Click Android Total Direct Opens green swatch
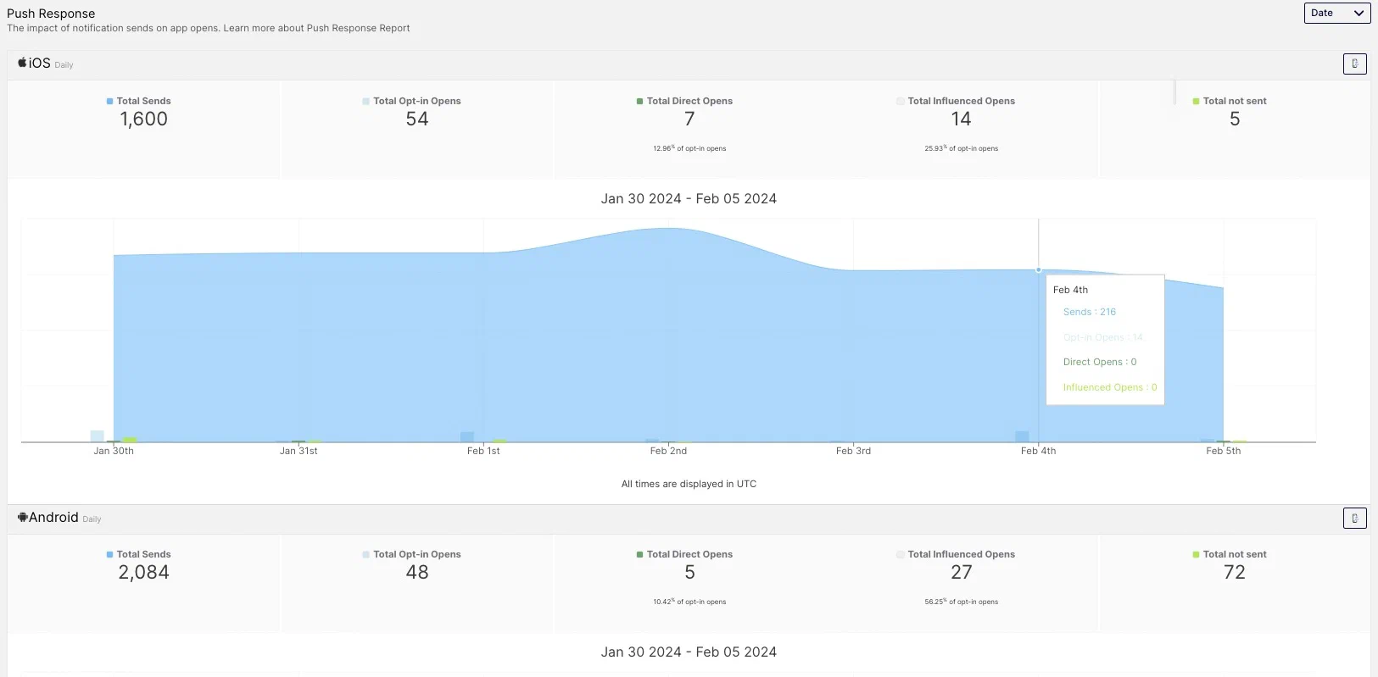The width and height of the screenshot is (1378, 677). [x=639, y=555]
